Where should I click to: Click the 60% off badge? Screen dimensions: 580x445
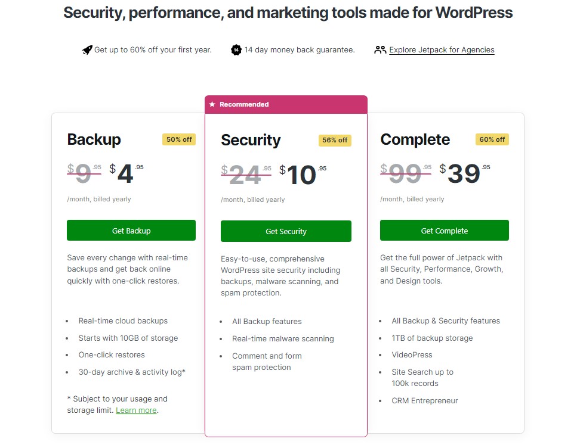[x=492, y=139]
